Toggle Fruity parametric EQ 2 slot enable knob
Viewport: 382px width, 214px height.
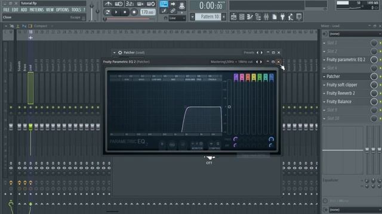pos(374,59)
